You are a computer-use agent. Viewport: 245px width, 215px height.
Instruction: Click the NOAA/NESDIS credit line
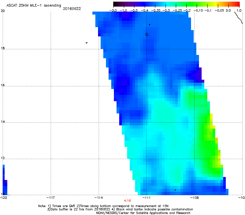143,213
